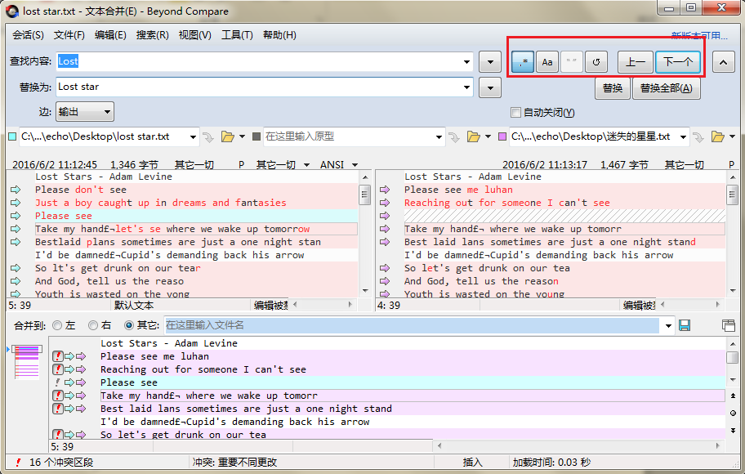Open the left file path dropdown for lost star.txt

(193, 137)
